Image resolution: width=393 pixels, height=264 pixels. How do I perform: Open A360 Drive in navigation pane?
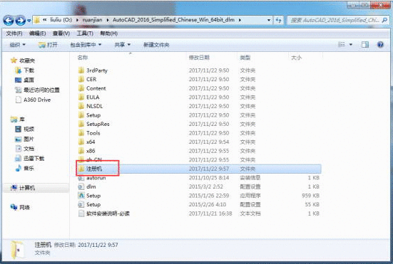click(37, 100)
